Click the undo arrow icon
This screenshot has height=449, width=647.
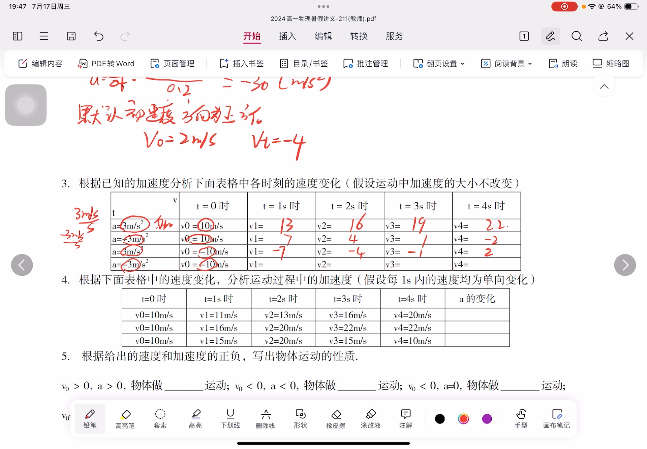coord(99,36)
